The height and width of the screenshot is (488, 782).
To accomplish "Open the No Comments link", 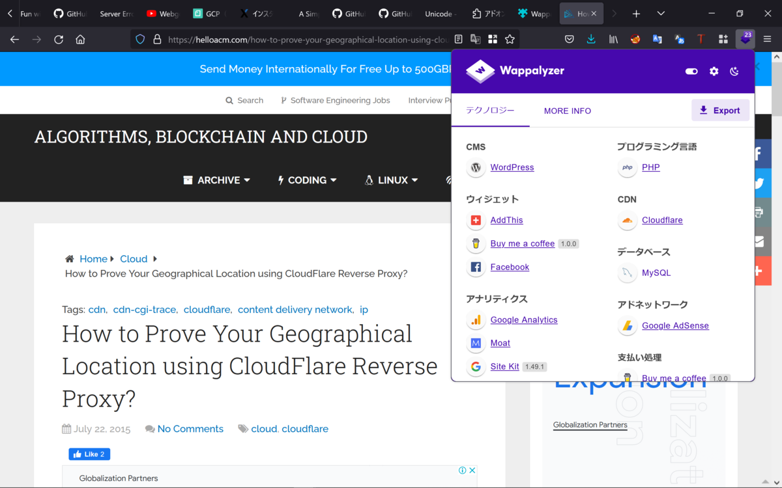I will [x=190, y=429].
